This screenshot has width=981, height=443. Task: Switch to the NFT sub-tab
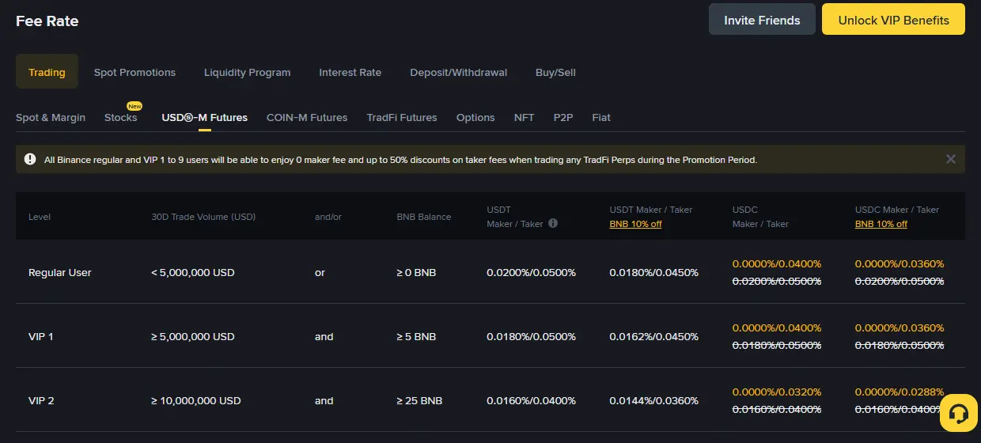pyautogui.click(x=524, y=117)
